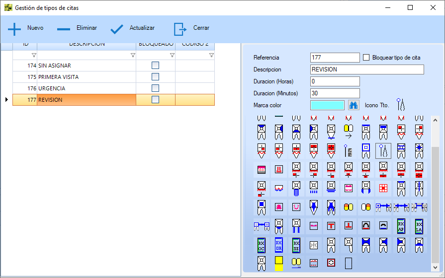Viewport: 445px width, 278px height.
Task: Select the tooth with blue star icon
Action: 419,151
